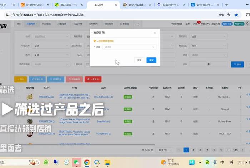Toggle the checkbox for the 2Colors Rhinestone row
Image resolution: width=250 pixels, height=168 pixels.
pyautogui.click(x=19, y=122)
